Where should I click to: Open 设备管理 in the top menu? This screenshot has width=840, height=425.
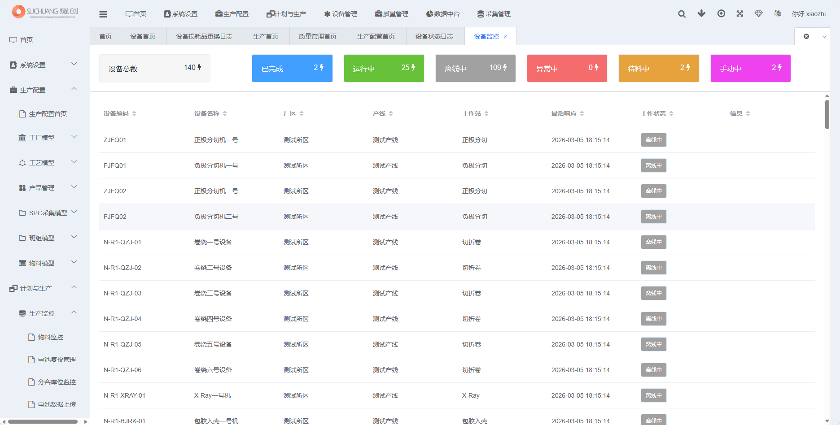click(341, 14)
